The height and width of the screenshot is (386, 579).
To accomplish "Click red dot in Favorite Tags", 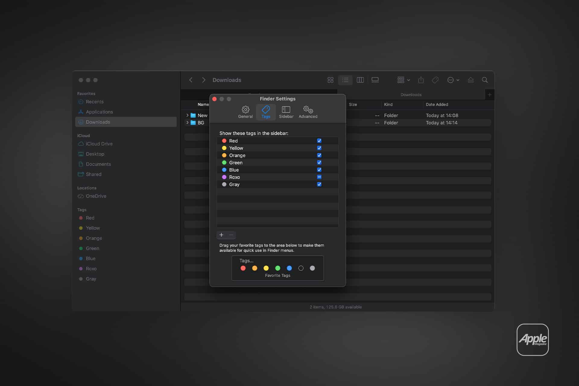I will tap(243, 268).
